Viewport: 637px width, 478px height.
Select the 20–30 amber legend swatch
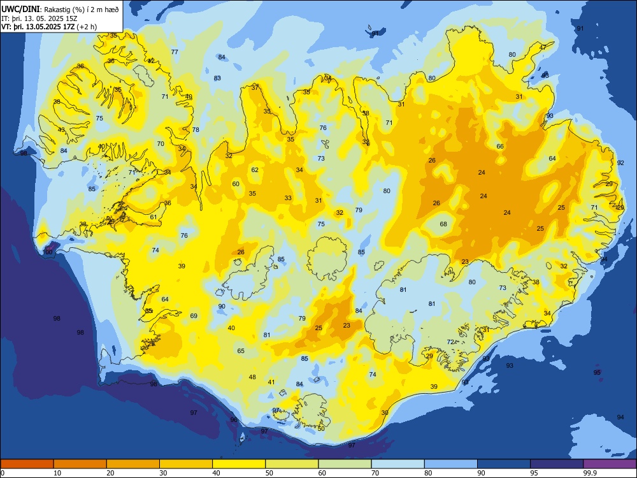(x=133, y=464)
